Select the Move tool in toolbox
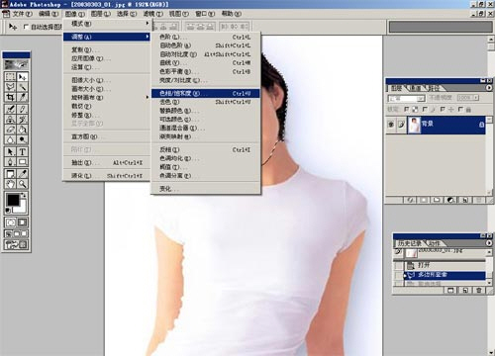 pyautogui.click(x=23, y=77)
